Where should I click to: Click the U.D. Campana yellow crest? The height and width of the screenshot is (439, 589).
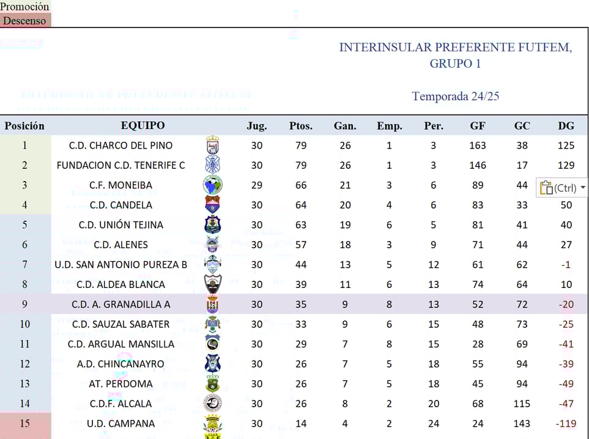point(213,424)
